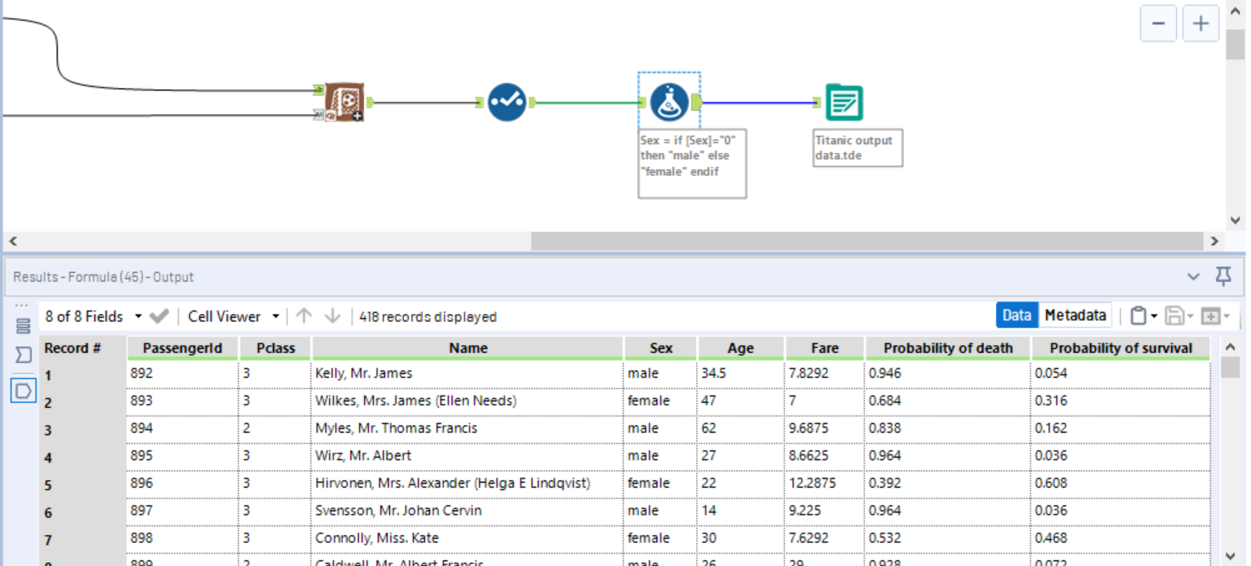Screen dimensions: 1251x566
Task: Apply field selection checkmark
Action: pos(159,316)
